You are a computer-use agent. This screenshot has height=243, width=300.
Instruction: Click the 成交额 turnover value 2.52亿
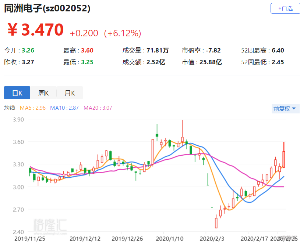tap(156, 62)
